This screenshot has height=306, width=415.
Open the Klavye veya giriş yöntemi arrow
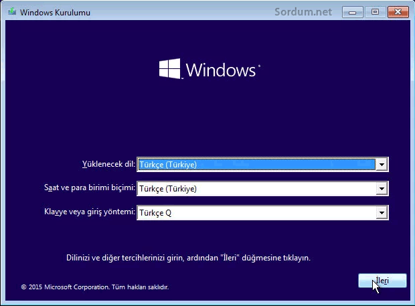(x=382, y=212)
